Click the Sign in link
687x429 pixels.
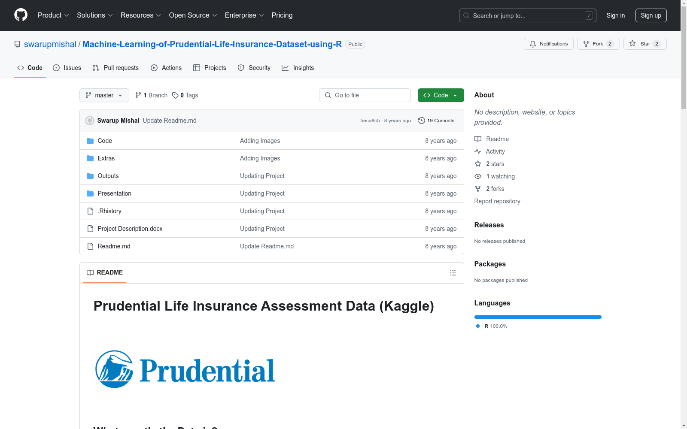coord(616,15)
